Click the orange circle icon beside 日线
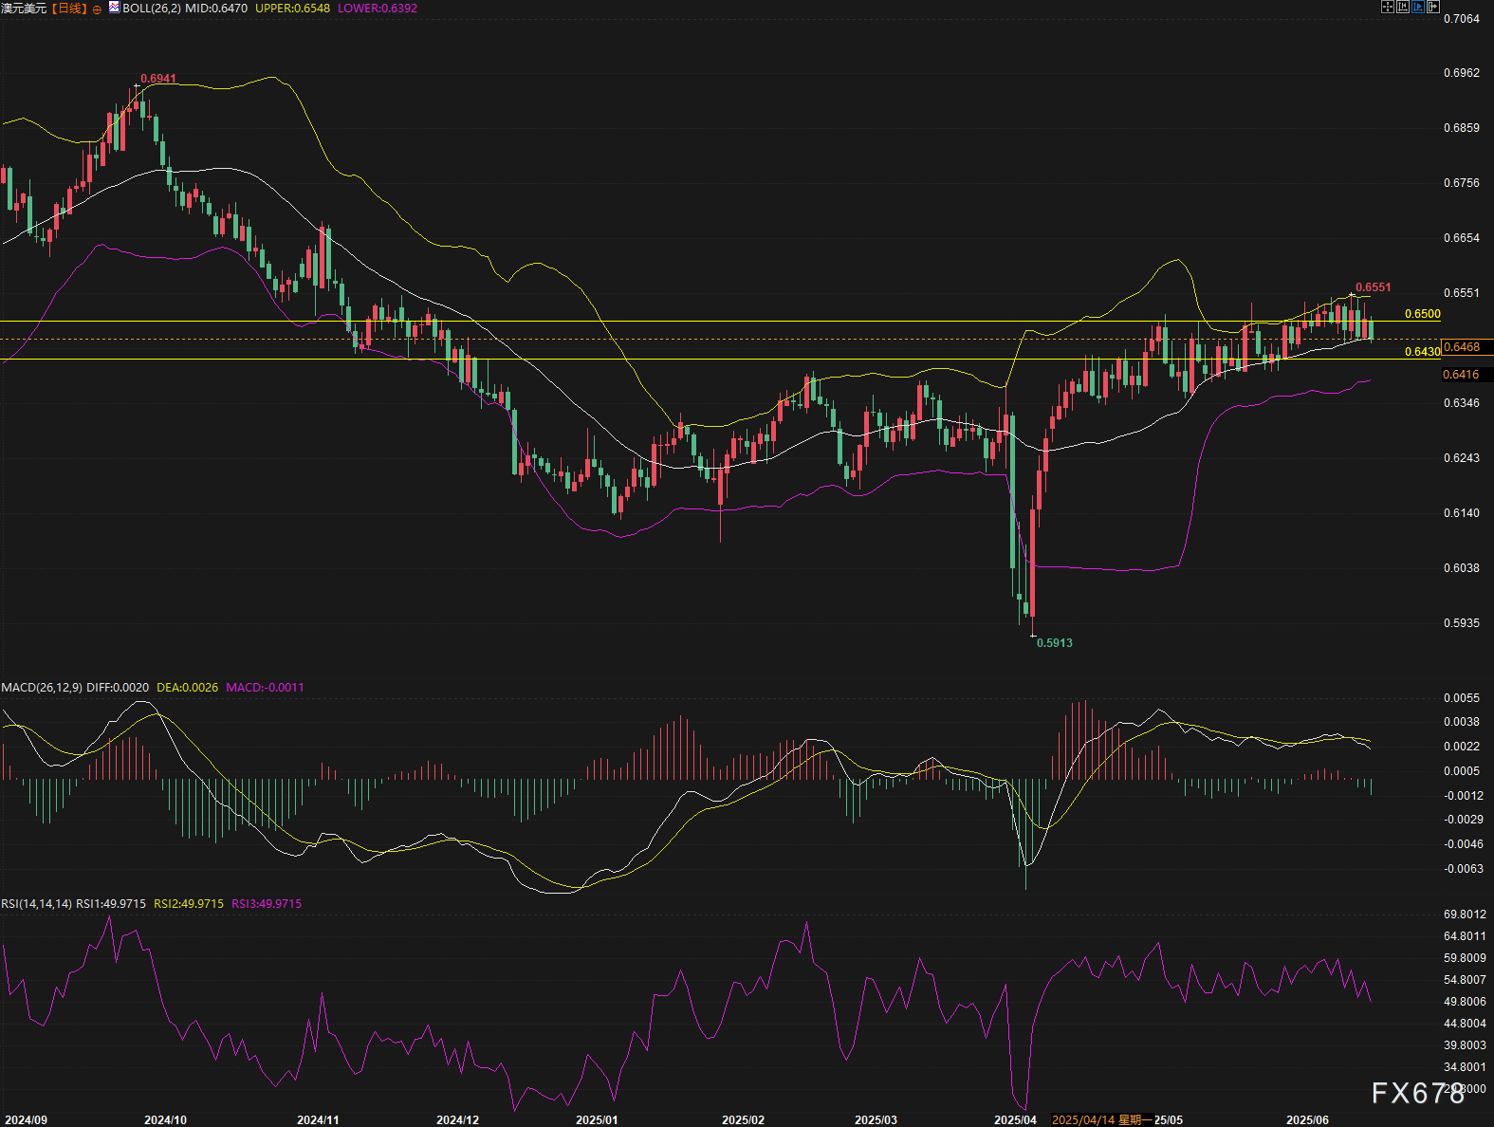The height and width of the screenshot is (1127, 1494). click(97, 9)
